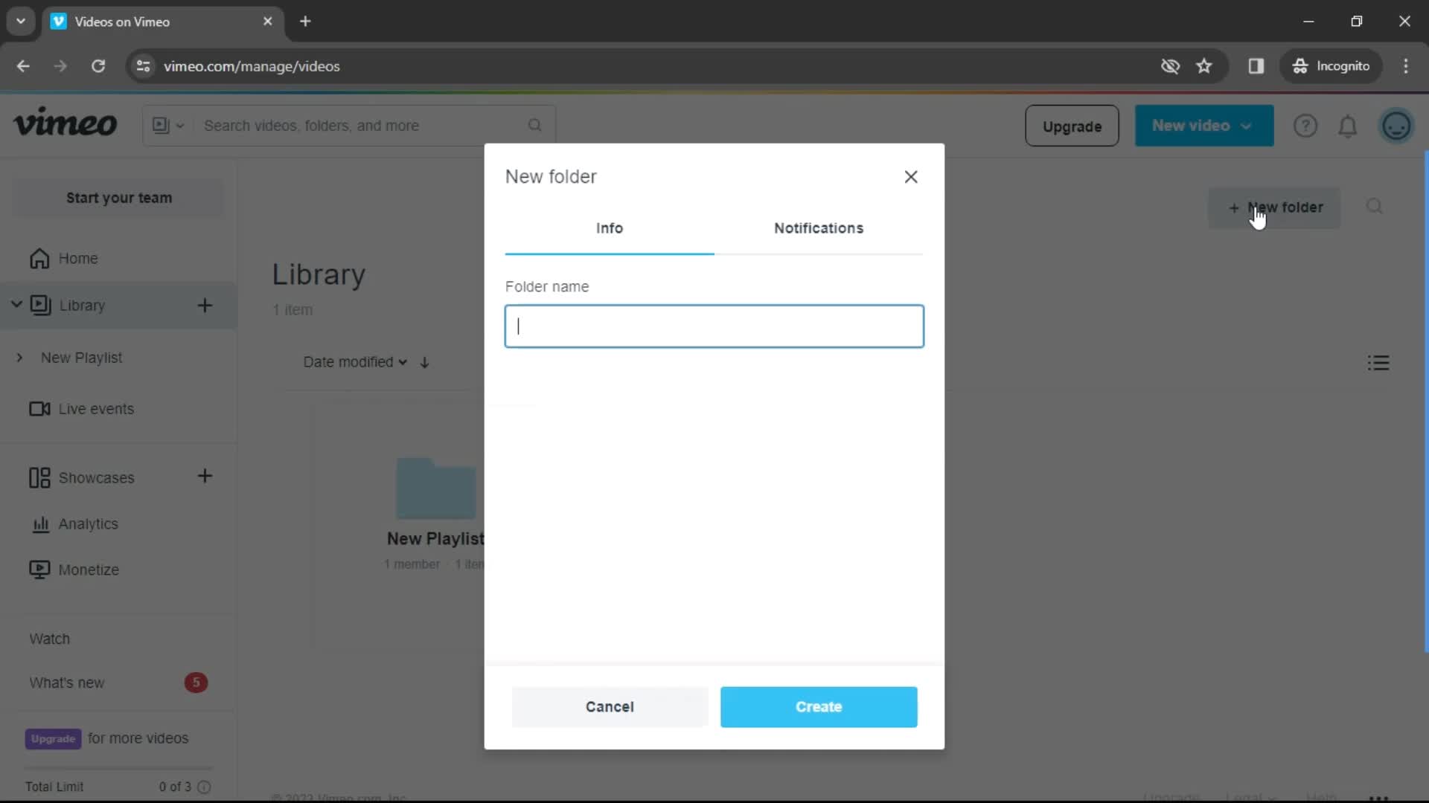
Task: Click the New folder button in library
Action: click(x=1274, y=207)
